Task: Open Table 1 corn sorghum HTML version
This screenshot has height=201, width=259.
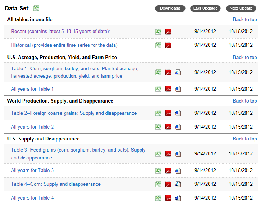Action: 178,72
